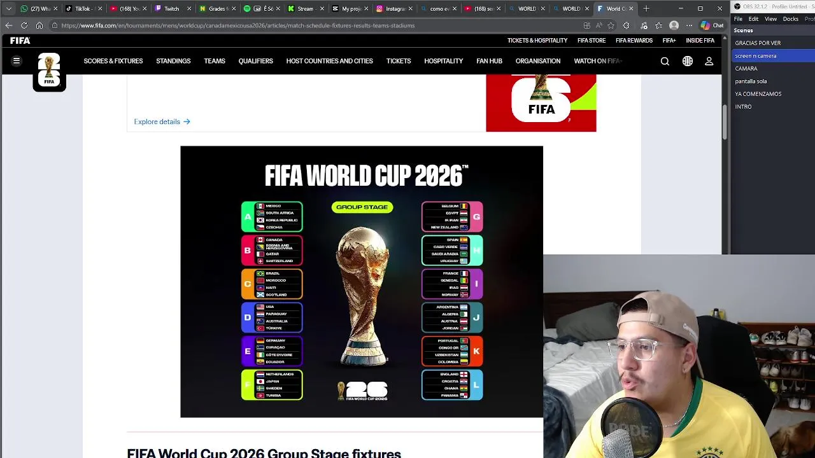The width and height of the screenshot is (815, 458).
Task: Open the user account profile icon
Action: tap(709, 61)
